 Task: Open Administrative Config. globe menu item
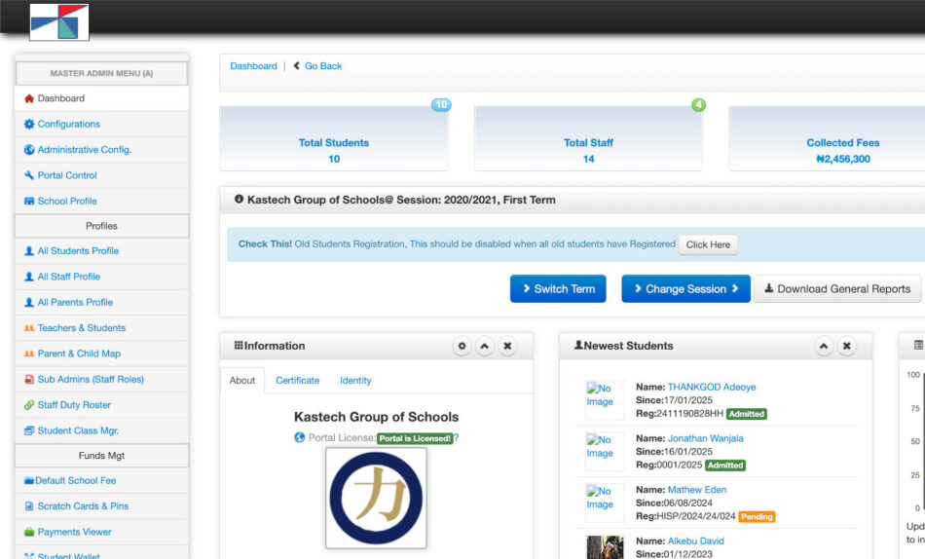pyautogui.click(x=84, y=150)
